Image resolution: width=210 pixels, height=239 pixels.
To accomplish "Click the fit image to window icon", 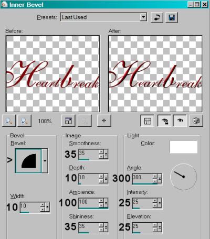I will tap(68, 121).
